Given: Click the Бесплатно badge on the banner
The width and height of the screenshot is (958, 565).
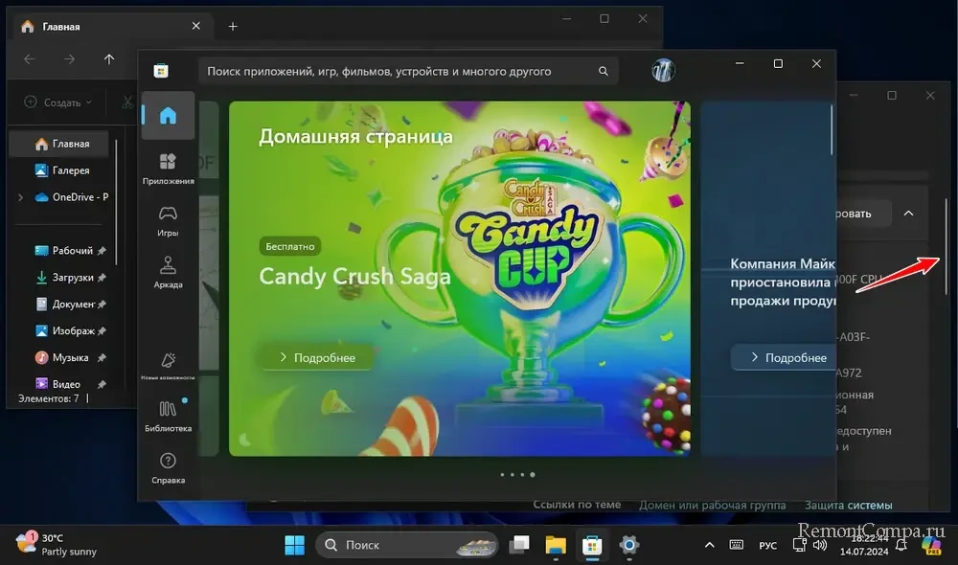Looking at the screenshot, I should [289, 246].
